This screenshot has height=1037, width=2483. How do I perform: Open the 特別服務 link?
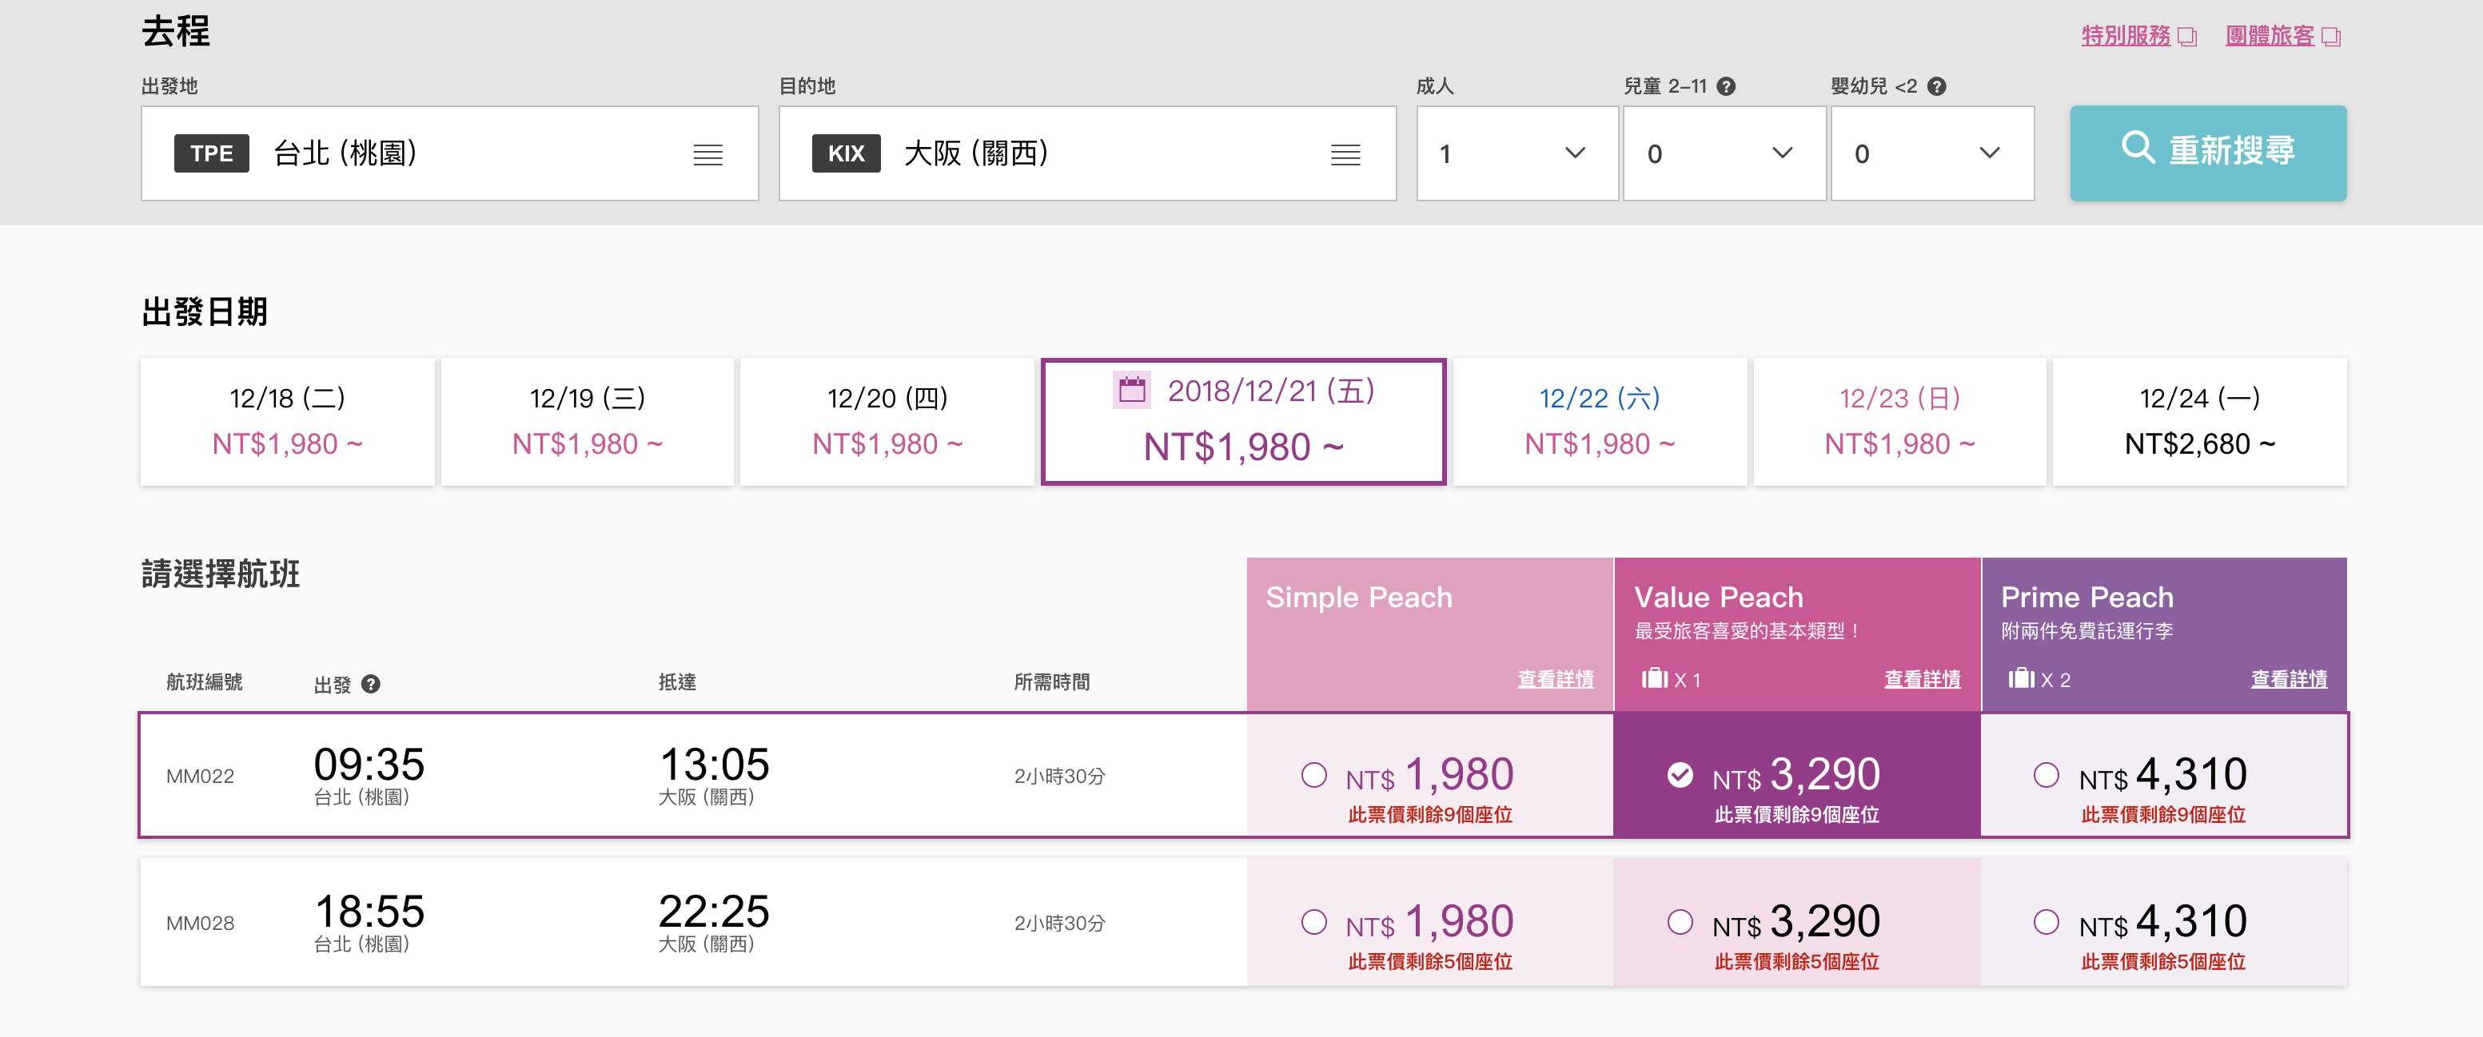click(x=2126, y=36)
